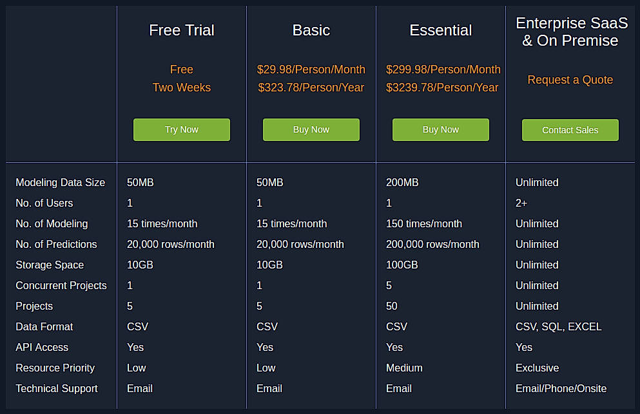
Task: Select the Technical Support row label
Action: (x=56, y=389)
